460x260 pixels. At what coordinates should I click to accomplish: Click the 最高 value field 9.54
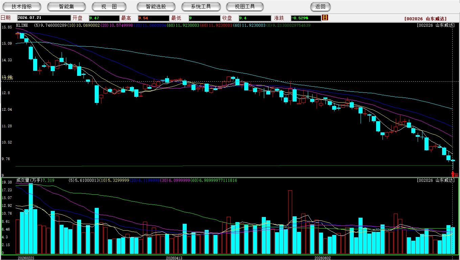[x=154, y=18]
